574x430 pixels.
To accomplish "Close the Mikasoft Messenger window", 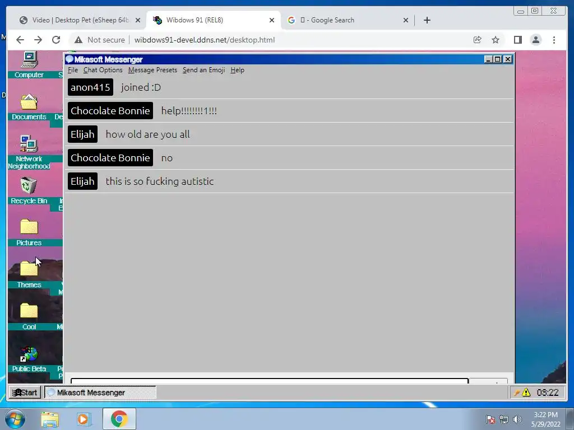I will (507, 59).
